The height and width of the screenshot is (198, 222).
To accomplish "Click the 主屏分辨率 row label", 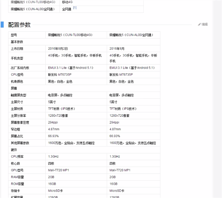I will [18, 115].
